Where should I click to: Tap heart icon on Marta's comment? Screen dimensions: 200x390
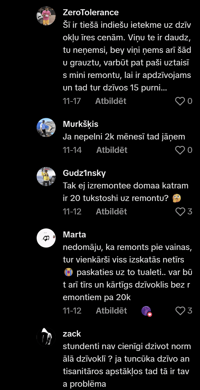coord(180,311)
